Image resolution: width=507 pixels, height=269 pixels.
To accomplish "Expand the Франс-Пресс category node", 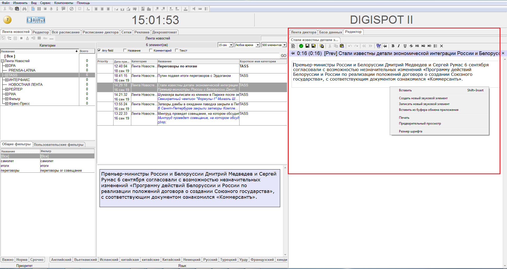I will (7, 104).
